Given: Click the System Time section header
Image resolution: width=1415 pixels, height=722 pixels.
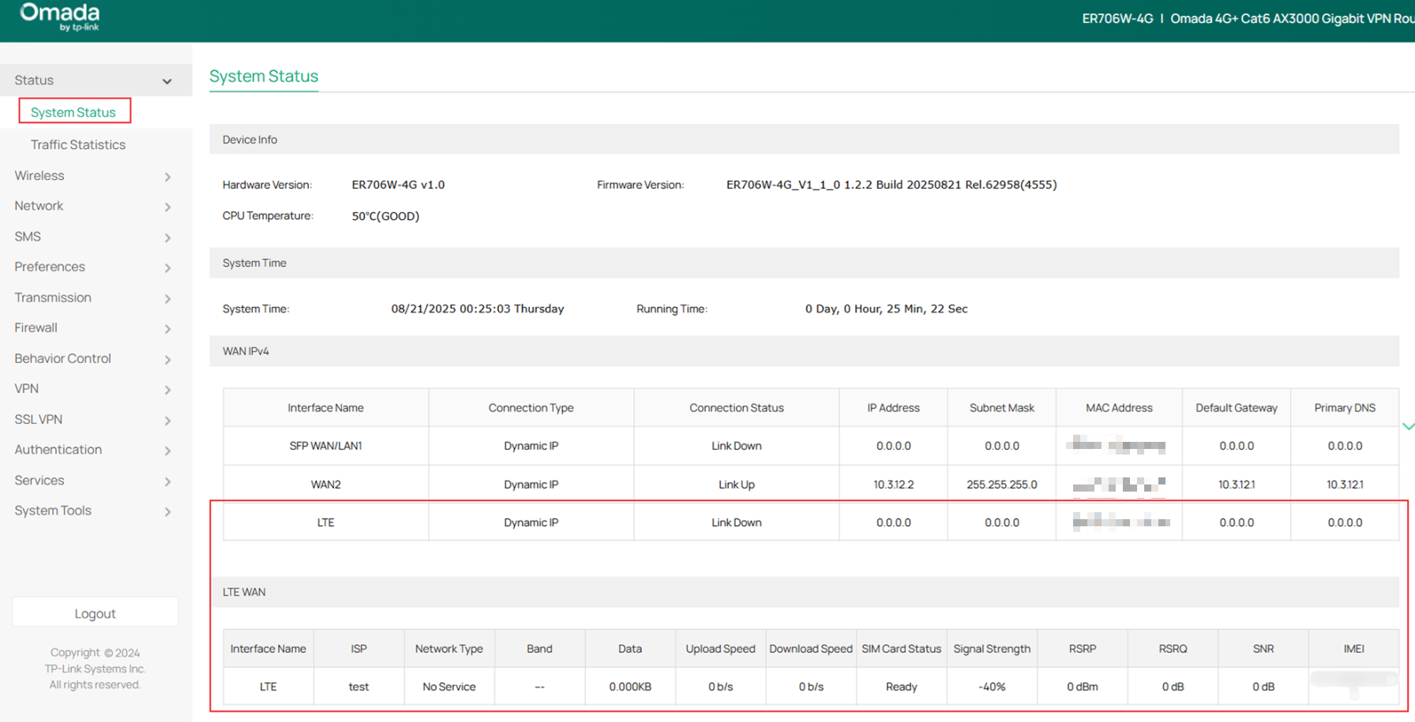Looking at the screenshot, I should [x=804, y=263].
